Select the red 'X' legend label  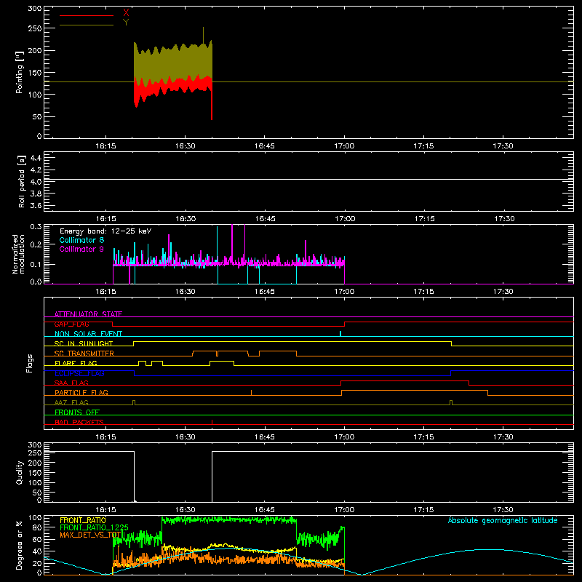click(126, 12)
